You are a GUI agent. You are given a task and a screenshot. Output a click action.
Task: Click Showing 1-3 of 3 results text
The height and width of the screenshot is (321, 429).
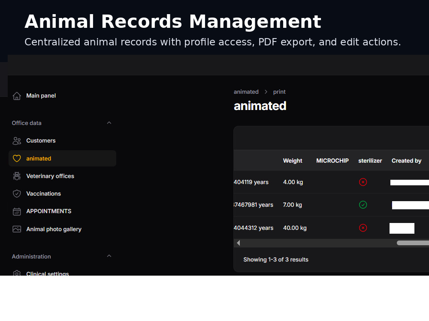point(276,260)
